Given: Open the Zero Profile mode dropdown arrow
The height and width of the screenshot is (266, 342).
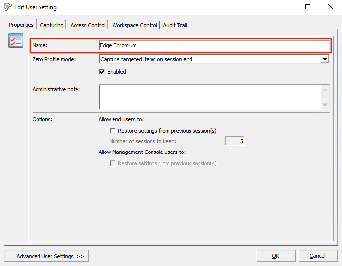Looking at the screenshot, I should coord(325,59).
